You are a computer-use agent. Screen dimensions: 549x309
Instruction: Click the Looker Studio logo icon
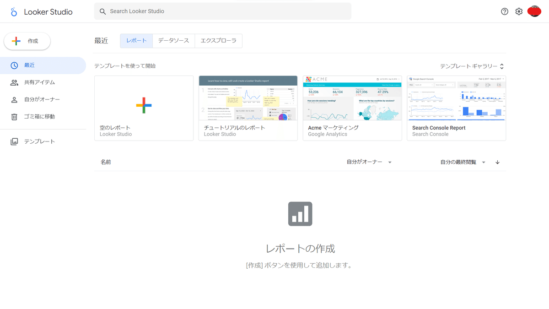[x=14, y=12]
